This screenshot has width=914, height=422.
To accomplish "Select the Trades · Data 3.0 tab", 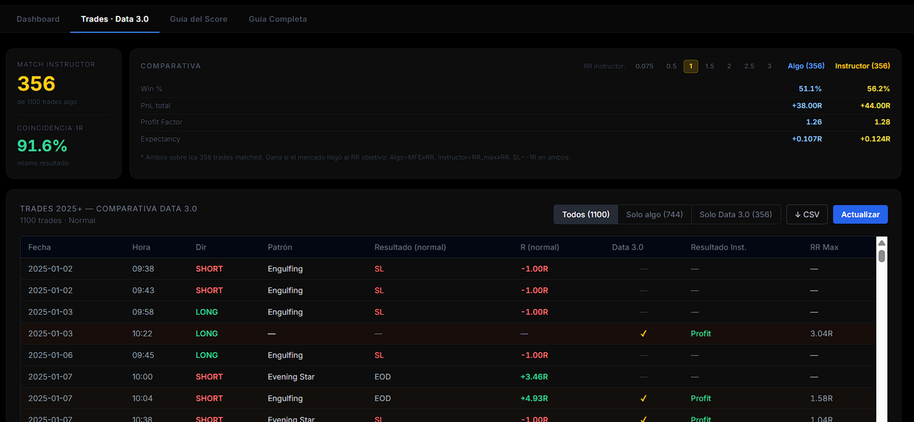I will 115,19.
